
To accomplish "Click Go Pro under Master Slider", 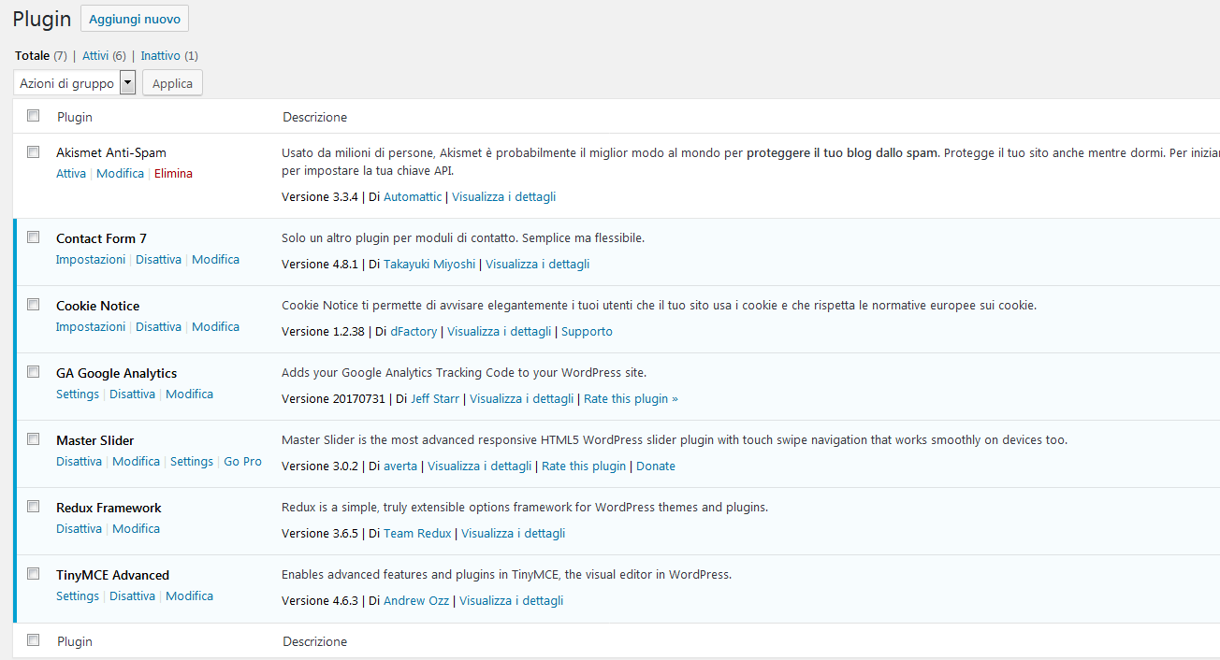I will (x=242, y=462).
